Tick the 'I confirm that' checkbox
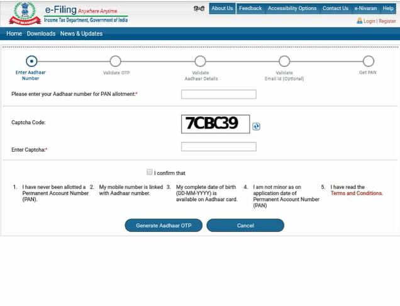 pos(150,172)
